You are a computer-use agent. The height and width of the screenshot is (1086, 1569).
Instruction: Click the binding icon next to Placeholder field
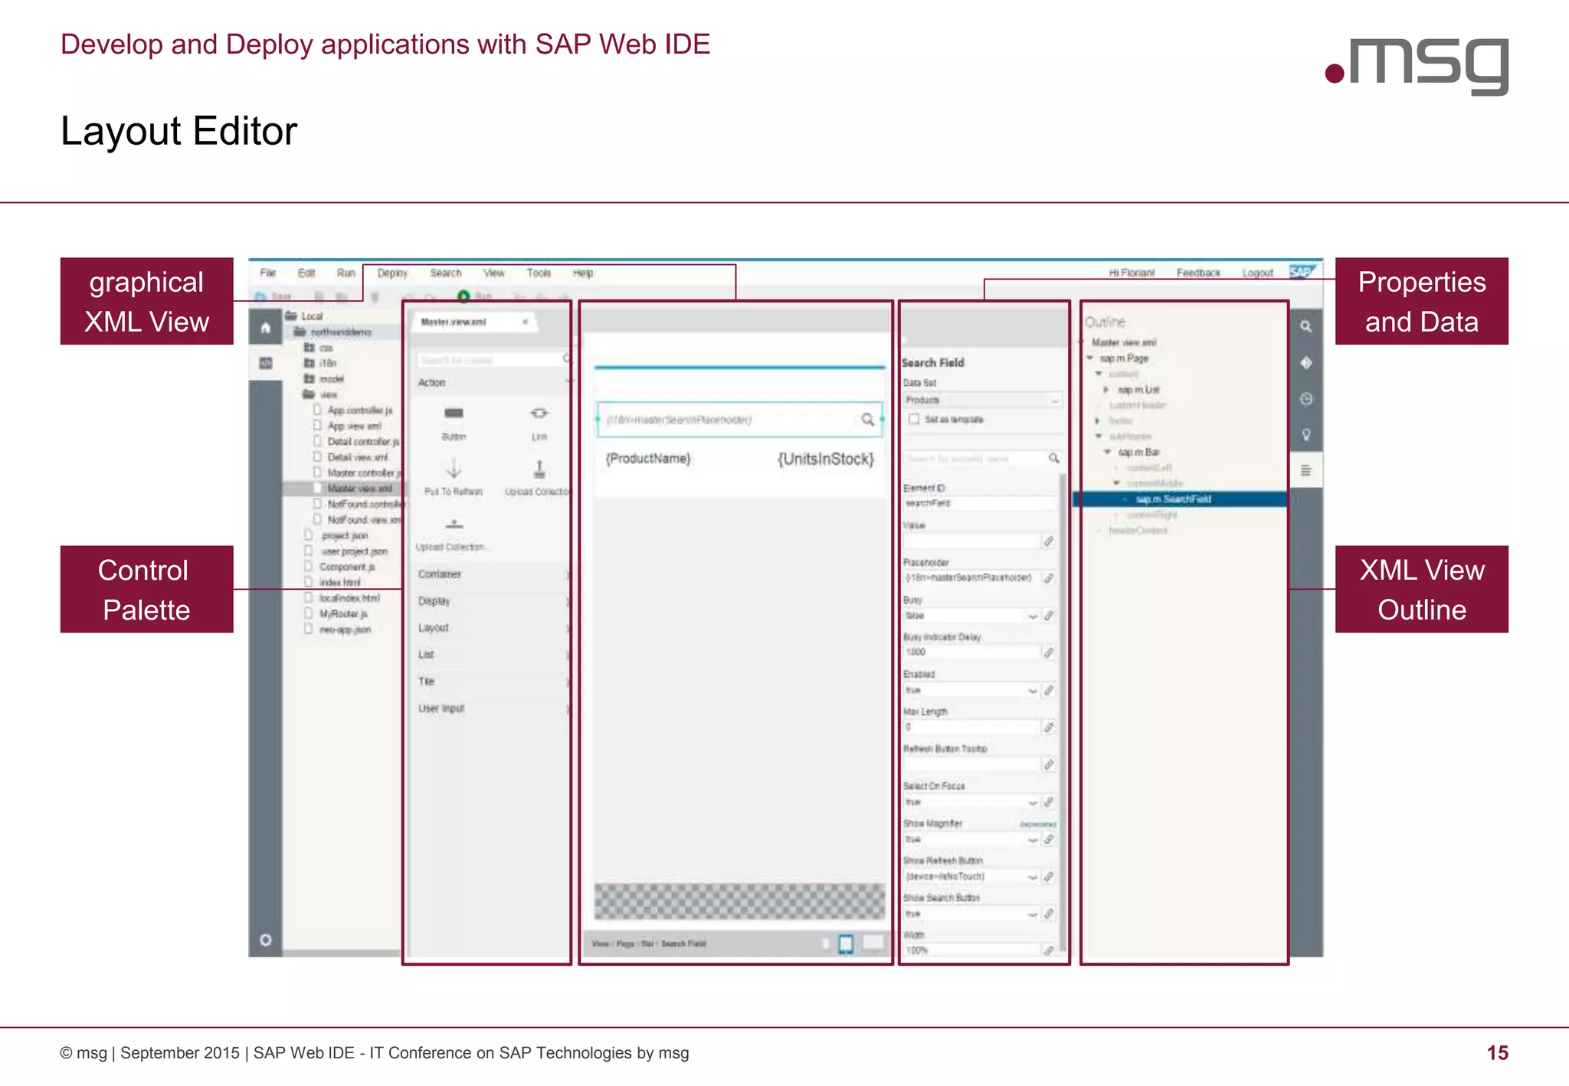coord(1049,578)
